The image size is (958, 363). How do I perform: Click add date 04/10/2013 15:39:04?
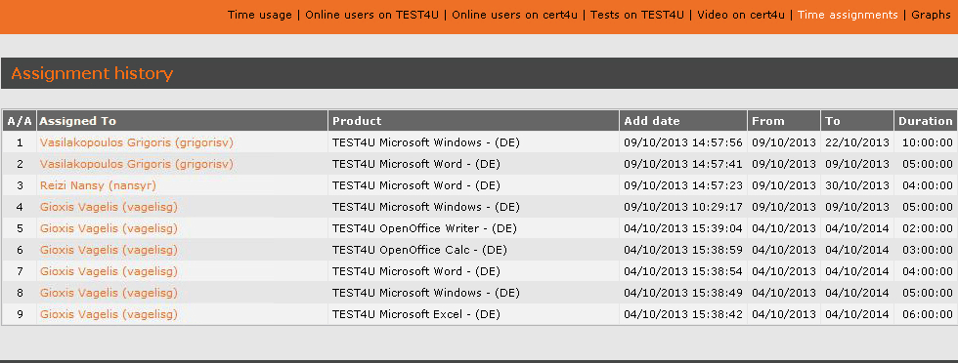click(683, 228)
